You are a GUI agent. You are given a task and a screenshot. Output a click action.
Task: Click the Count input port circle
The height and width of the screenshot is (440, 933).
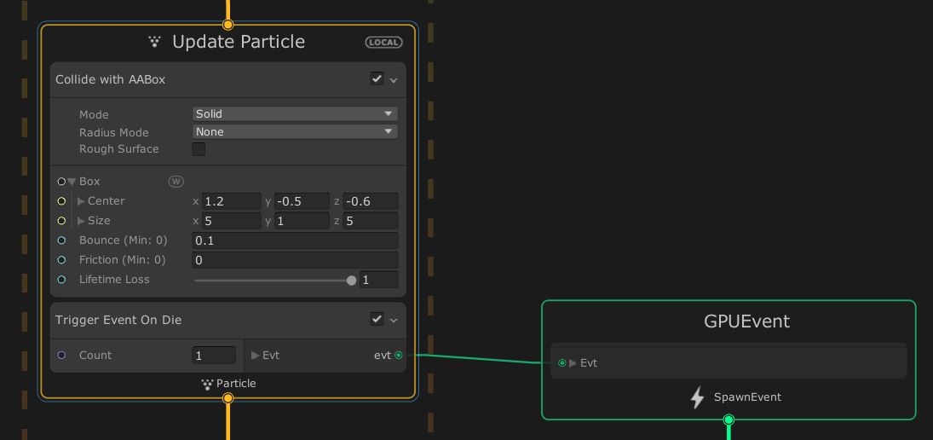61,356
